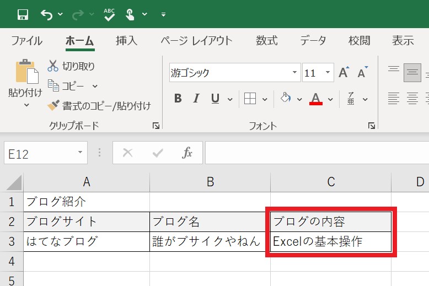This screenshot has height=286, width=429.
Task: Click the Redo arrow icon
Action: pyautogui.click(x=78, y=15)
